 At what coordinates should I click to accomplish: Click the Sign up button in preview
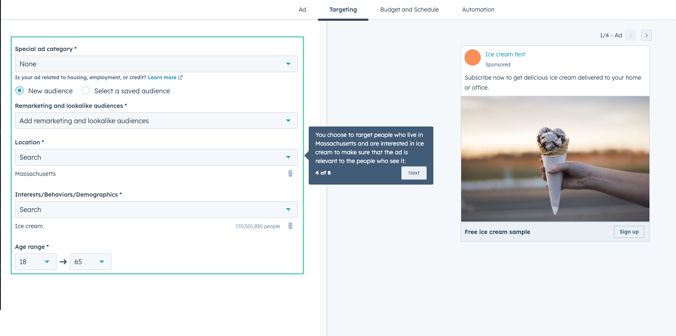[629, 232]
